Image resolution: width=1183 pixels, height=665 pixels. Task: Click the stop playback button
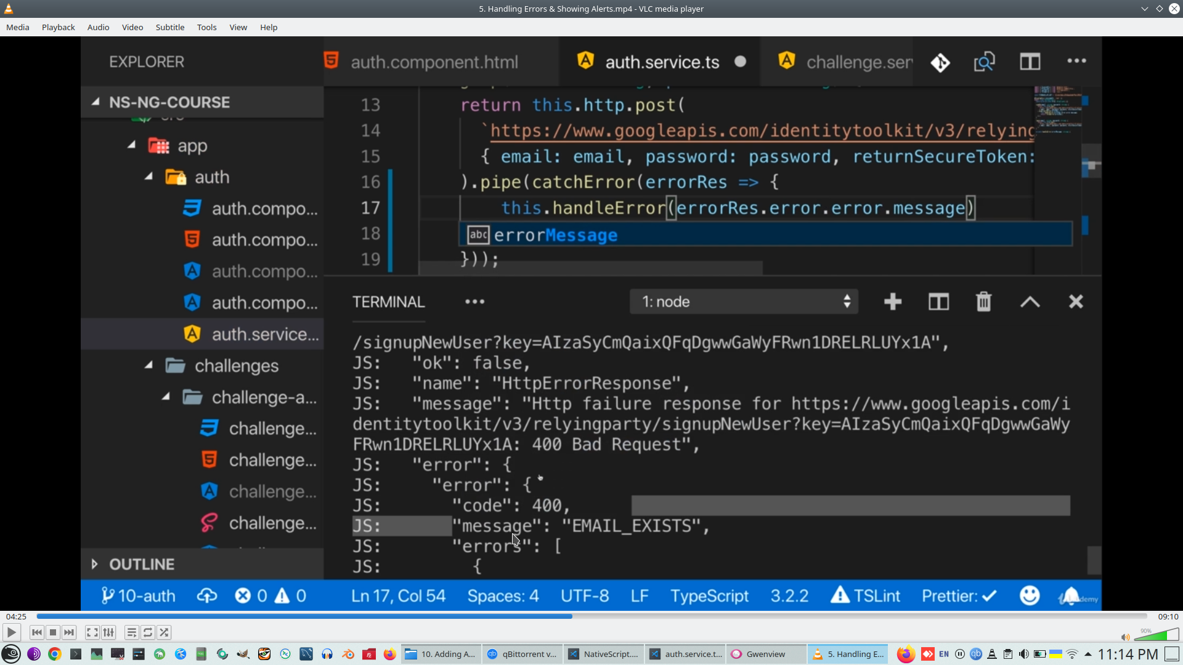click(53, 632)
